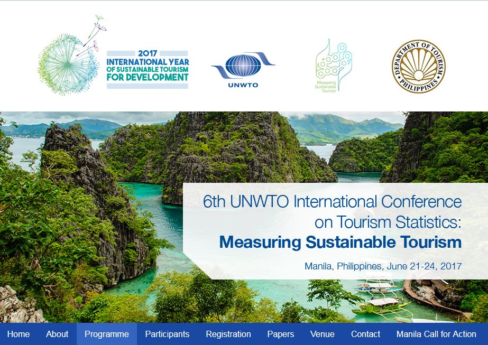The image size is (488, 345).
Task: Click the Measuring Sustainable Tourism bold title
Action: point(340,242)
